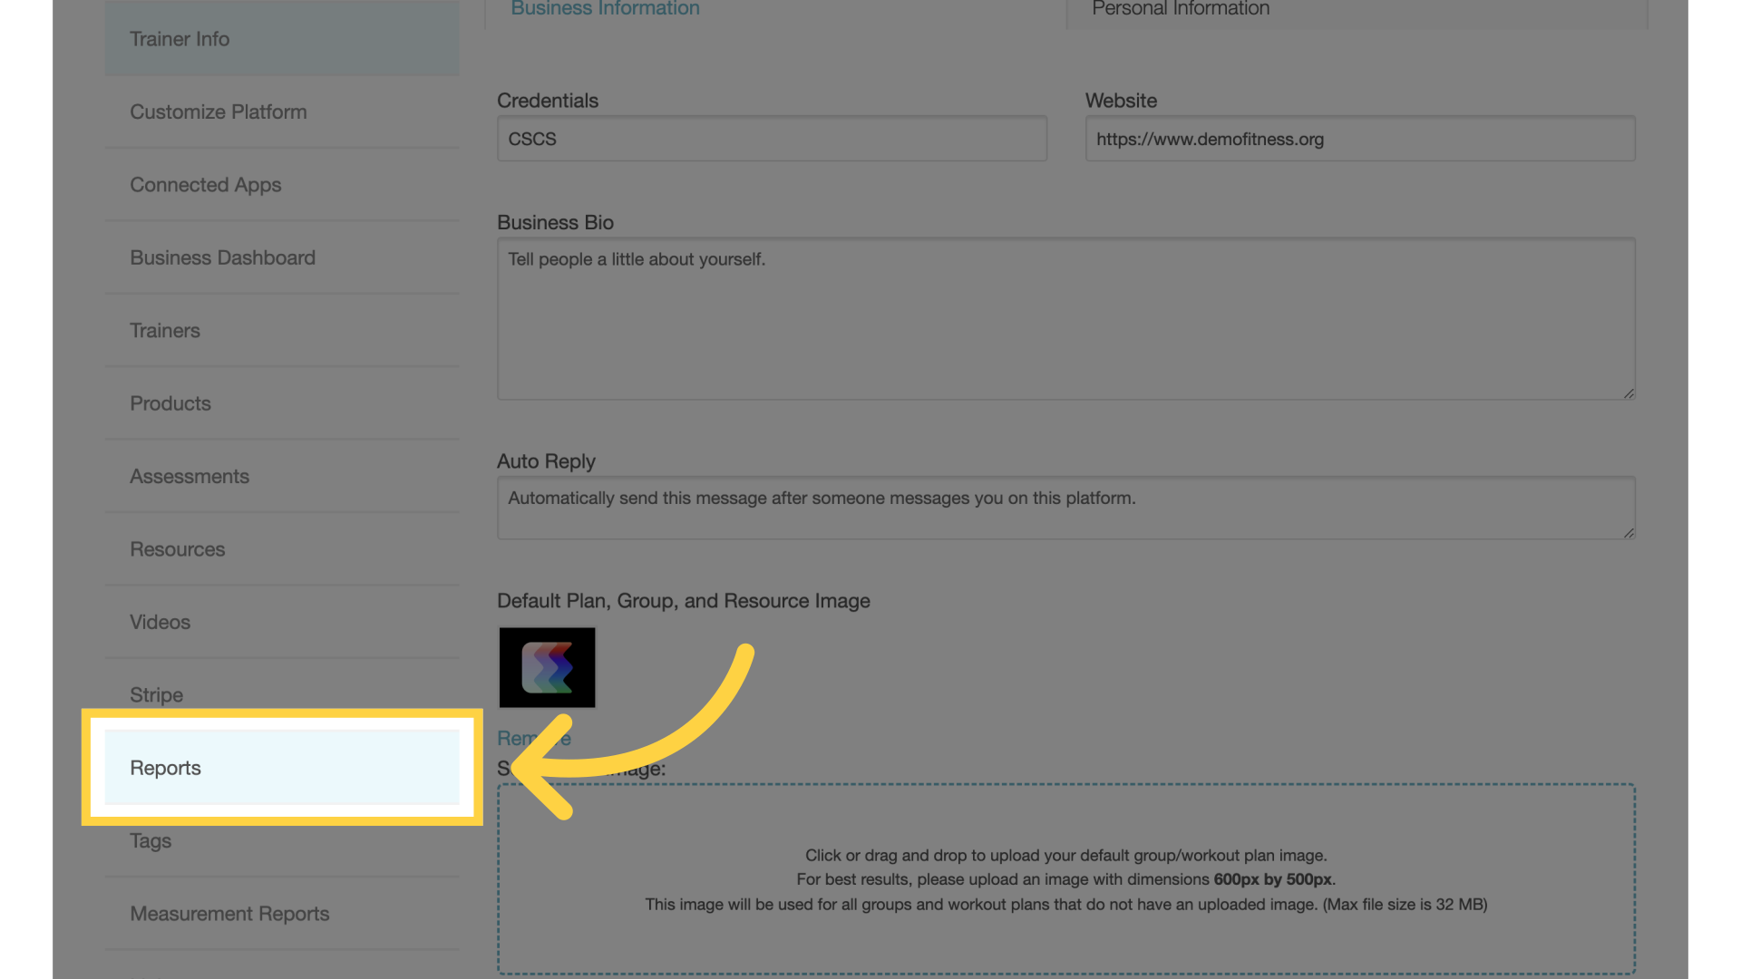The height and width of the screenshot is (979, 1741).
Task: Click the Credentials input field
Action: tap(772, 139)
